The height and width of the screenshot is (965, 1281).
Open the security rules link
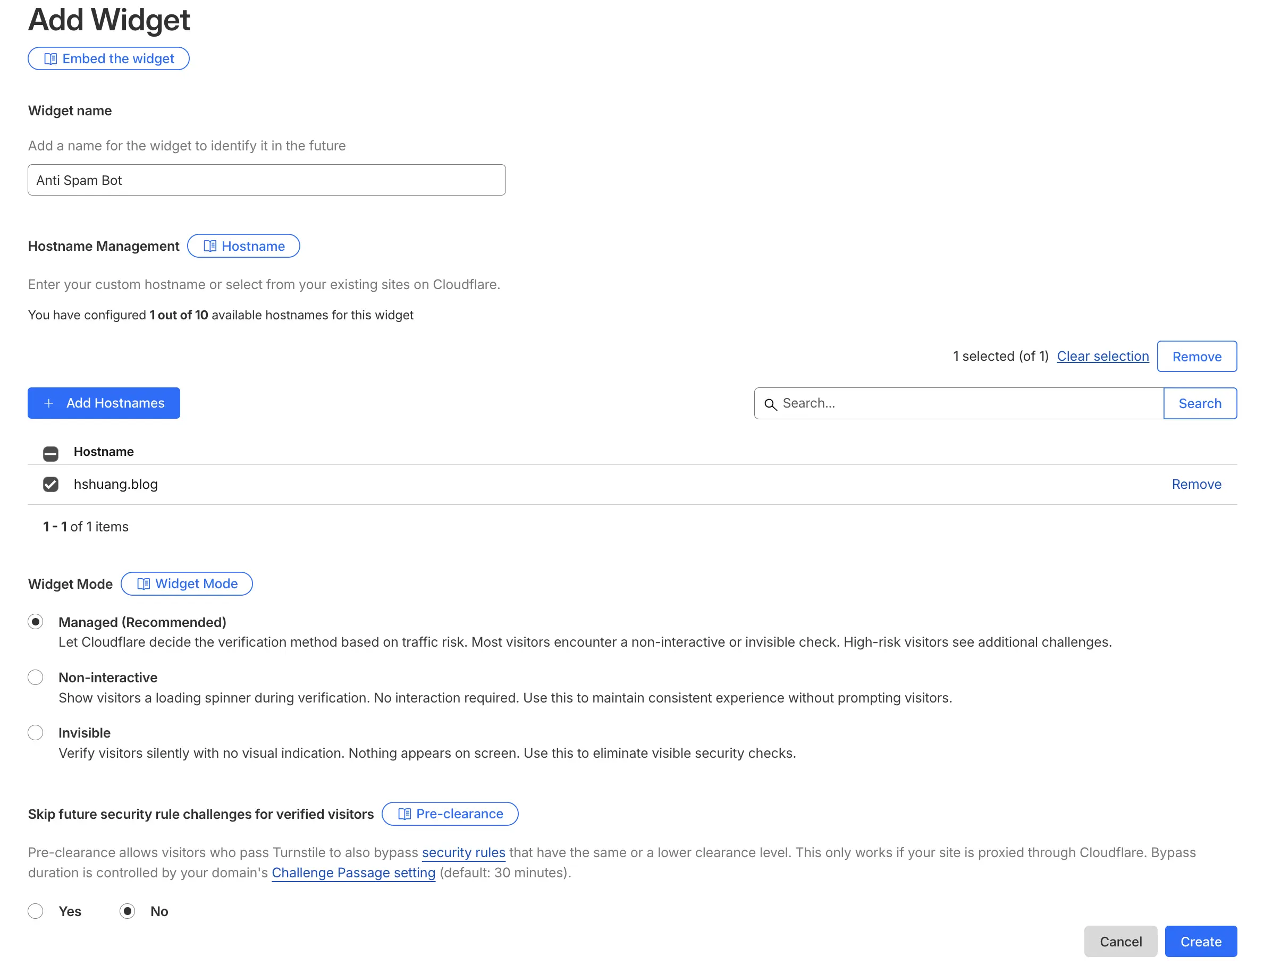pos(463,853)
